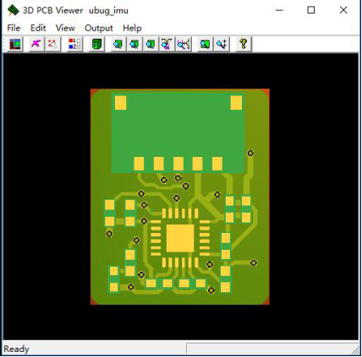This screenshot has height=357, width=362.
Task: Click the third magnifier view icon
Action: [x=151, y=44]
